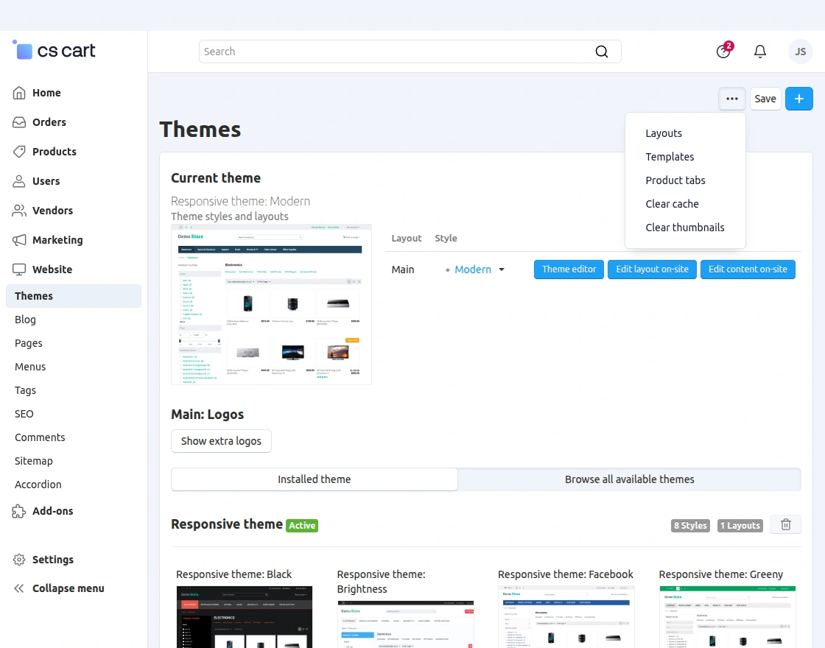This screenshot has height=648, width=825.
Task: Click the 8 Styles badge
Action: (x=690, y=526)
